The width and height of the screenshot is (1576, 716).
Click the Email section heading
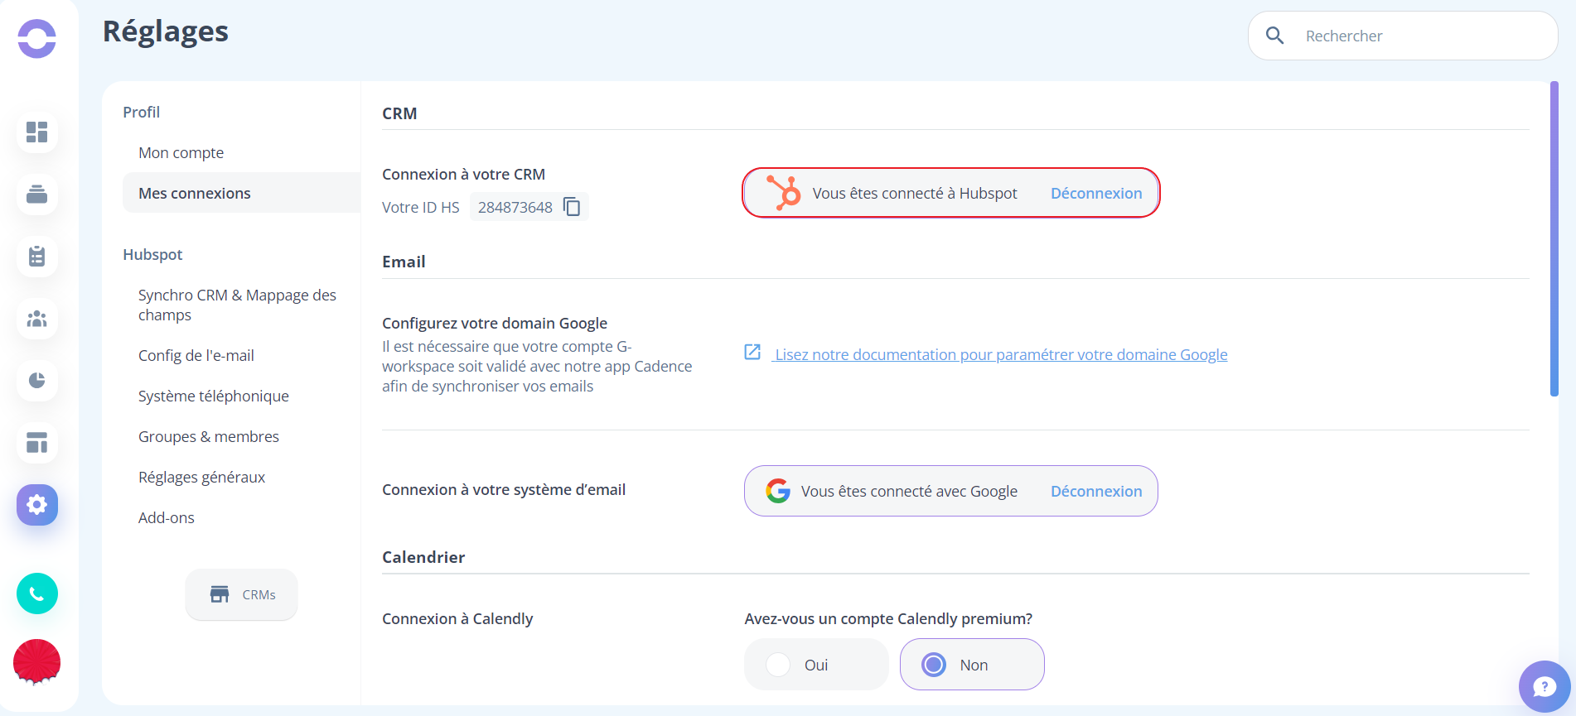coord(404,262)
